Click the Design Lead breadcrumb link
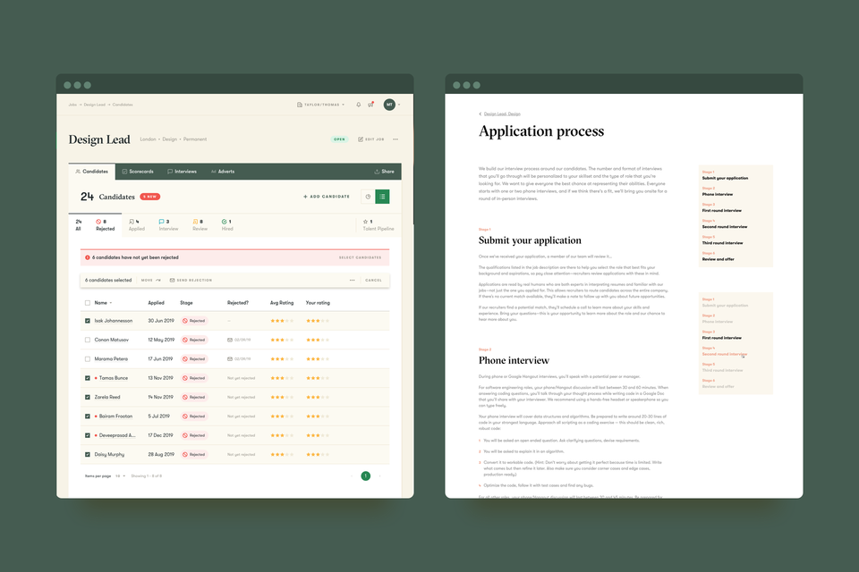Screen dimensions: 859x572 pos(94,105)
